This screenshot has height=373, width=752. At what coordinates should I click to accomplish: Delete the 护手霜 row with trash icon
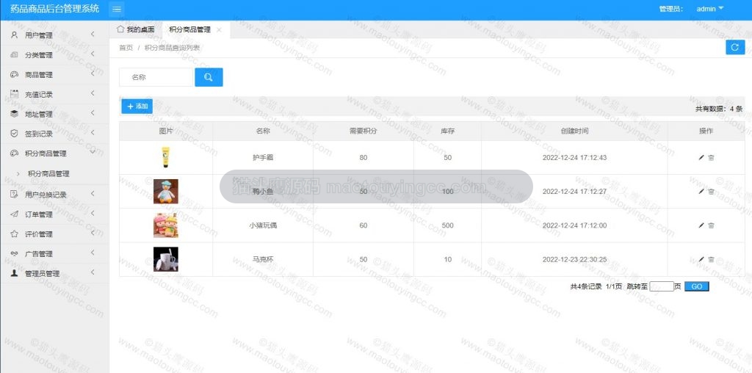coord(711,157)
